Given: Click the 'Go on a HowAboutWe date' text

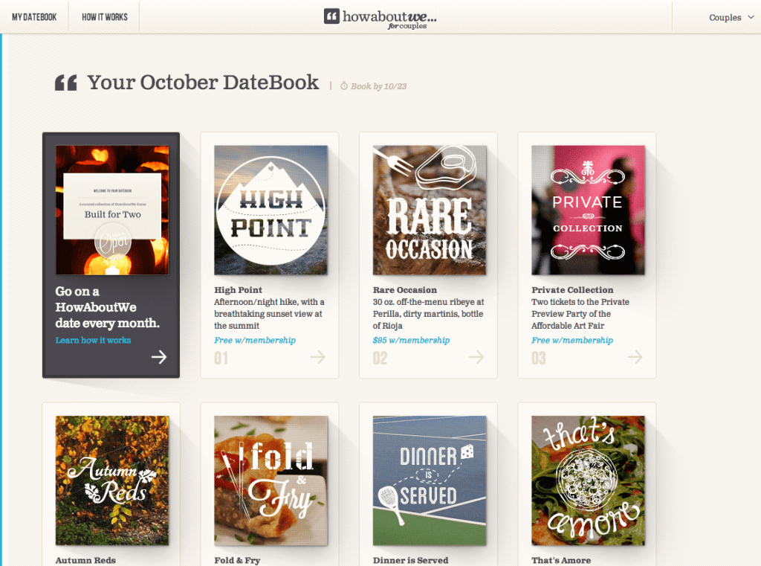Looking at the screenshot, I should [x=107, y=307].
